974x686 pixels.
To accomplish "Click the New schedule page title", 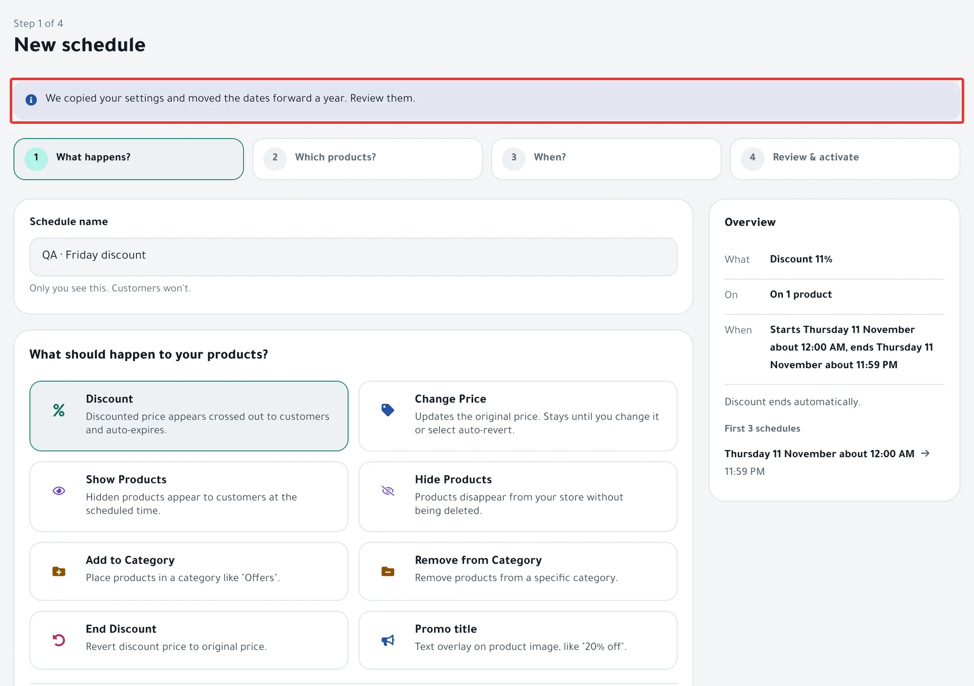I will (x=80, y=45).
